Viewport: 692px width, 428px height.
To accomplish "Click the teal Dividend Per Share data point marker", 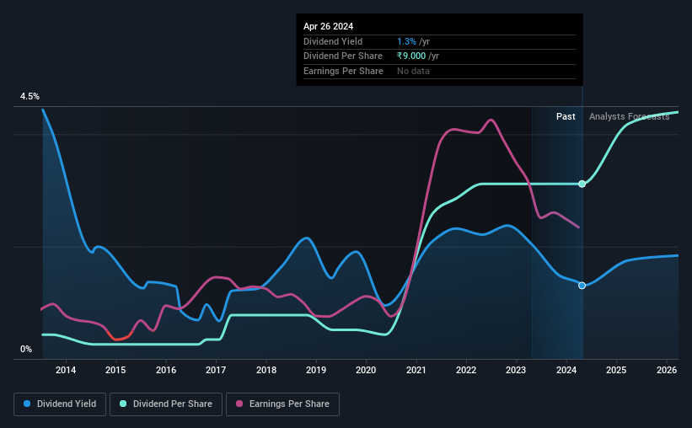I will pos(582,184).
